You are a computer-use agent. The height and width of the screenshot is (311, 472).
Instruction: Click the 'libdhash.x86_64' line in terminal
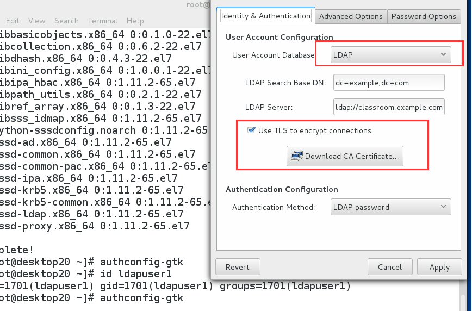(x=85, y=58)
